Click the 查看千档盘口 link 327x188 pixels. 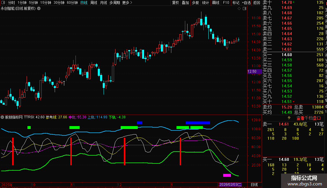(308, 118)
